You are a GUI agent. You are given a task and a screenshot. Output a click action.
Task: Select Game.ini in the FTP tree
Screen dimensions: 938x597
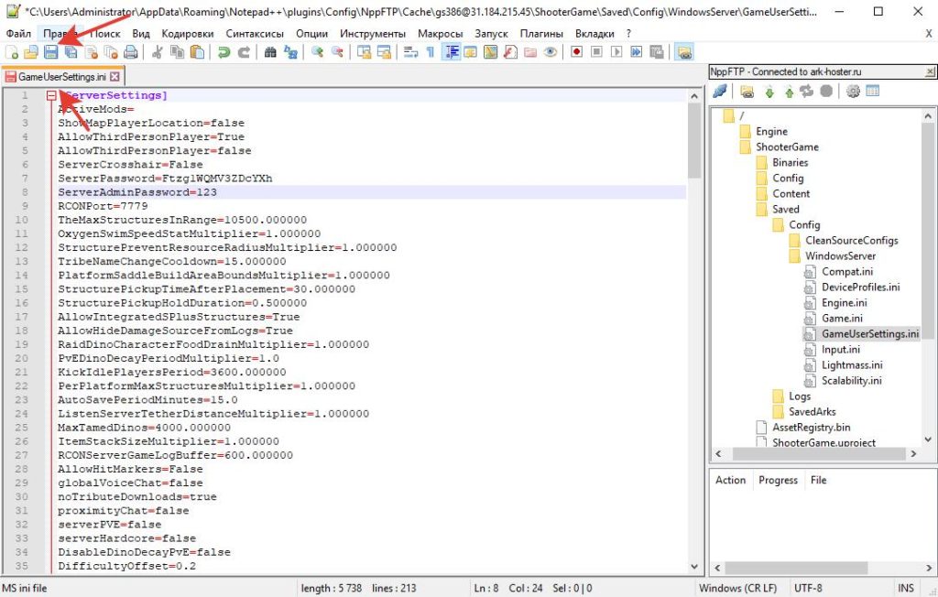pos(842,319)
